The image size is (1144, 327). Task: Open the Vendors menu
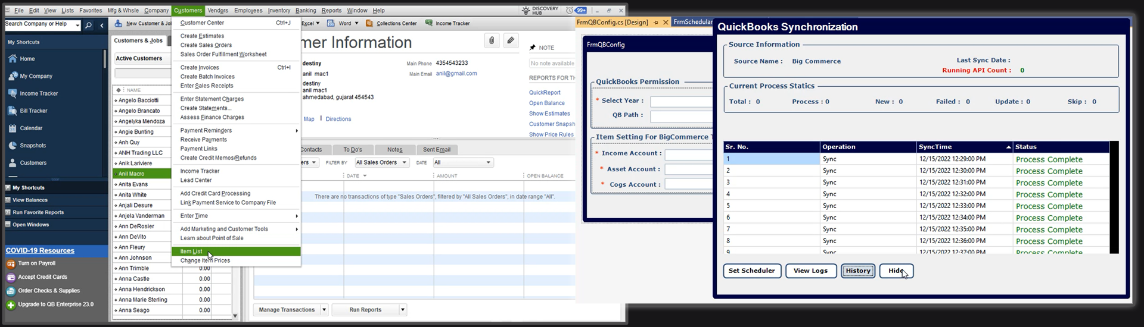pos(217,10)
